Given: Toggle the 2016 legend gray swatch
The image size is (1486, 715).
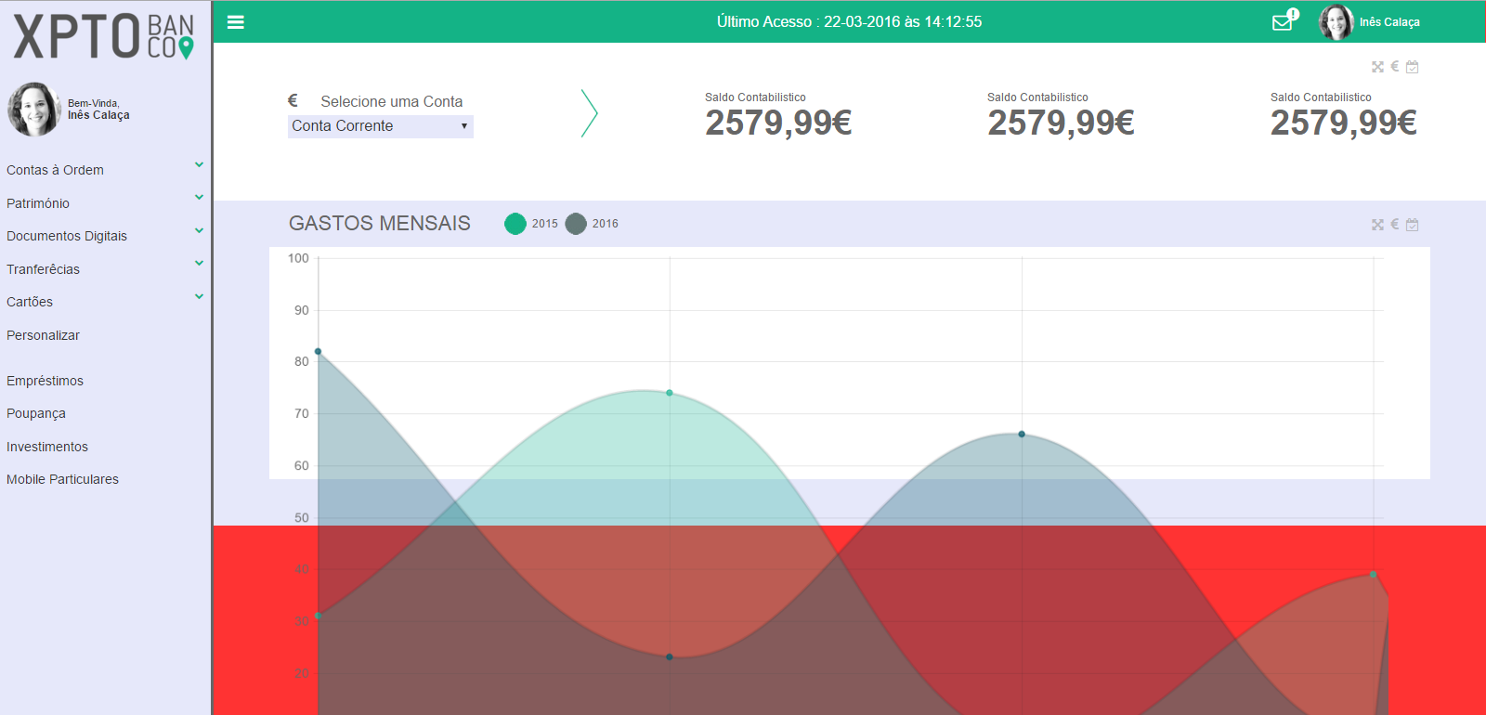Looking at the screenshot, I should tap(576, 224).
